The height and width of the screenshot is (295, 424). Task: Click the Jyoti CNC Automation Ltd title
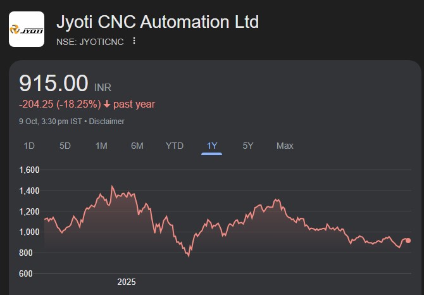(158, 22)
